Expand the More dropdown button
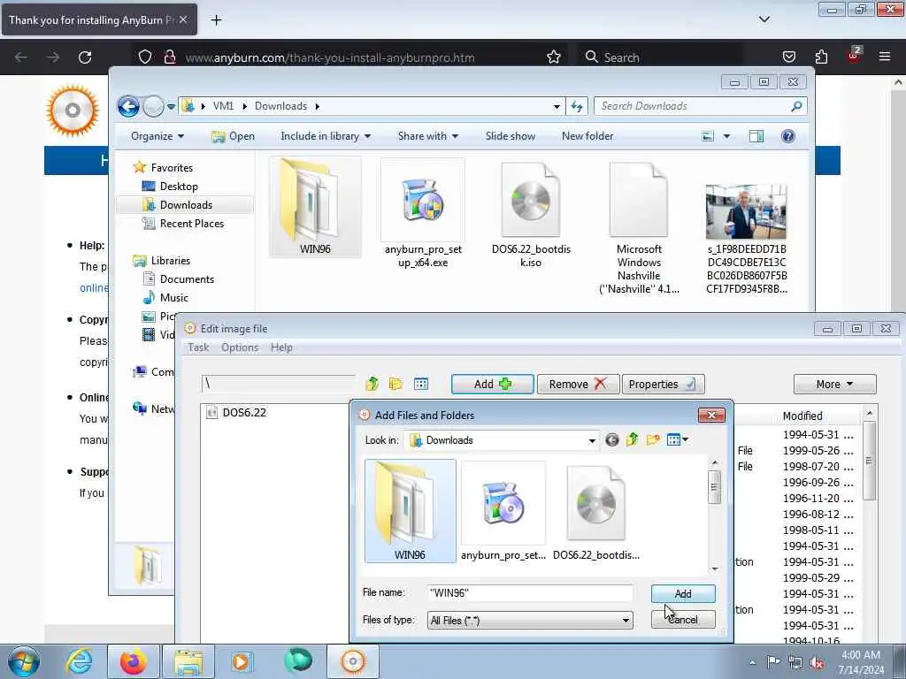 coord(834,384)
